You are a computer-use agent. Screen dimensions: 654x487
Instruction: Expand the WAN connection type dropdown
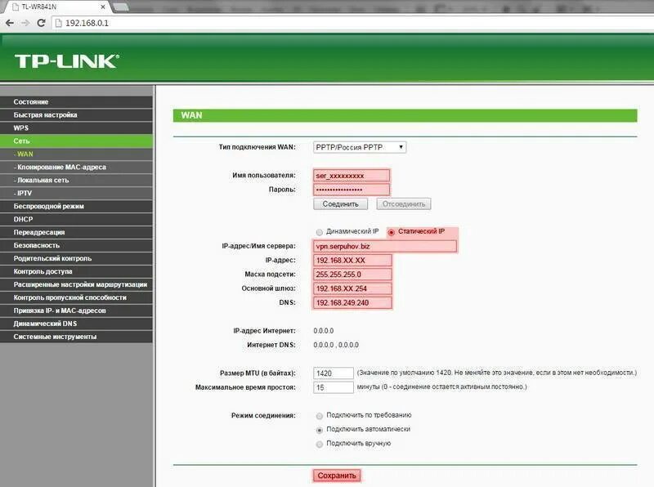(360, 147)
